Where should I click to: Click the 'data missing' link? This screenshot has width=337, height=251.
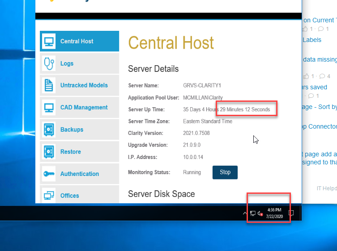click(320, 59)
